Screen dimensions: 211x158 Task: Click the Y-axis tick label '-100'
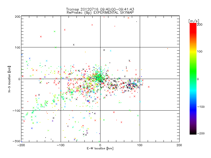(x=16, y=111)
